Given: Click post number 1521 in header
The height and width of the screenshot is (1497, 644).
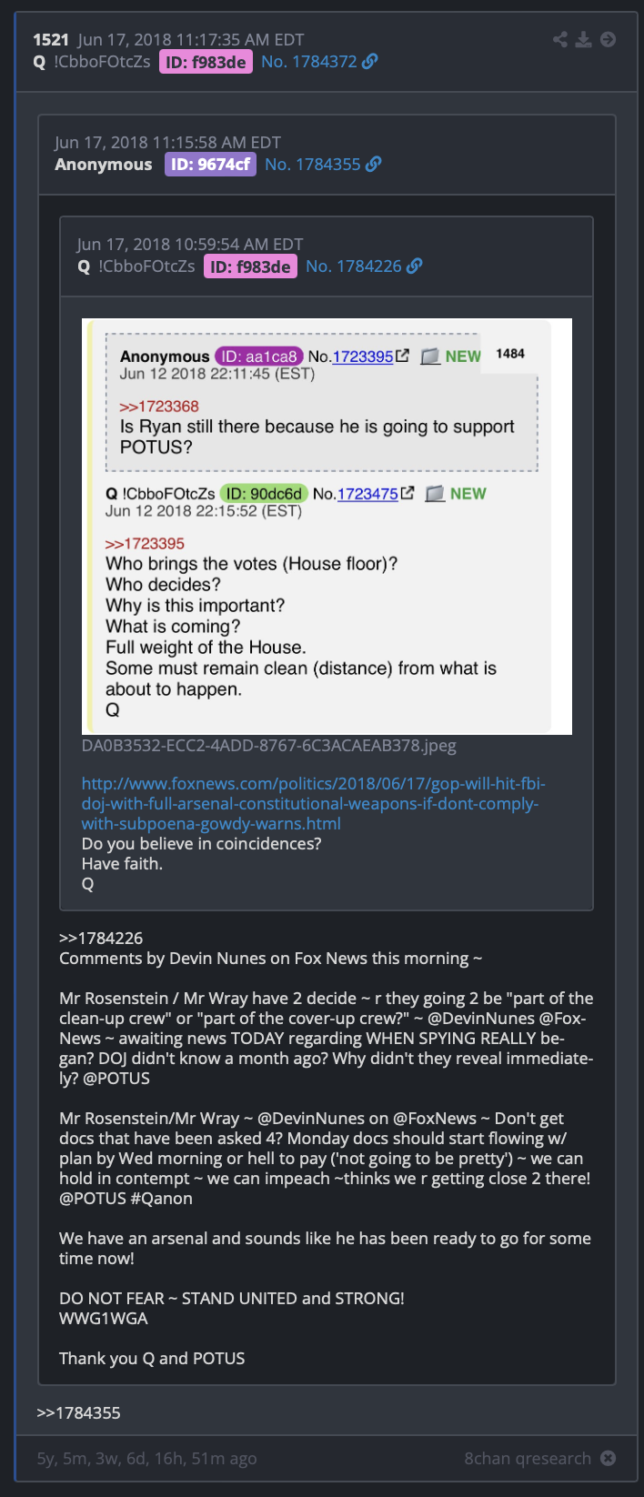Looking at the screenshot, I should point(51,39).
